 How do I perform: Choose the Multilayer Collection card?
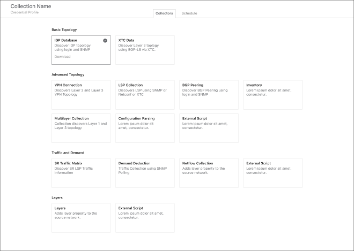81,128
